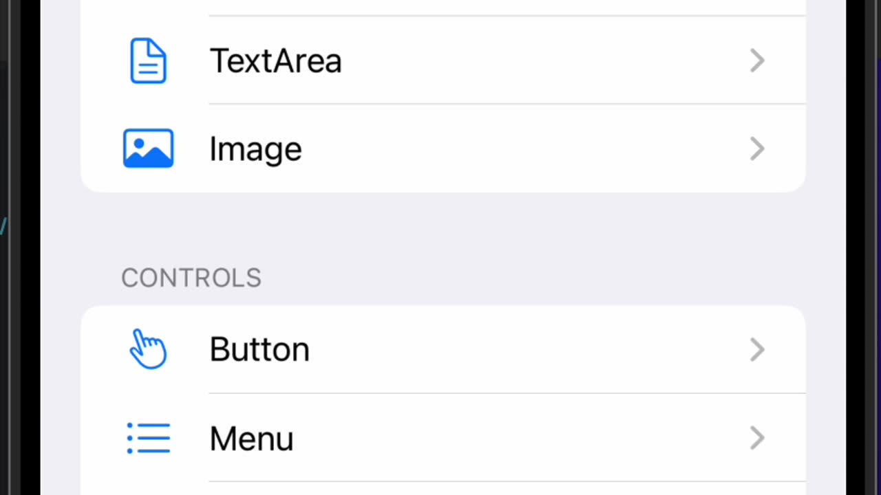
Task: Choose the Button label under Controls
Action: pos(259,350)
